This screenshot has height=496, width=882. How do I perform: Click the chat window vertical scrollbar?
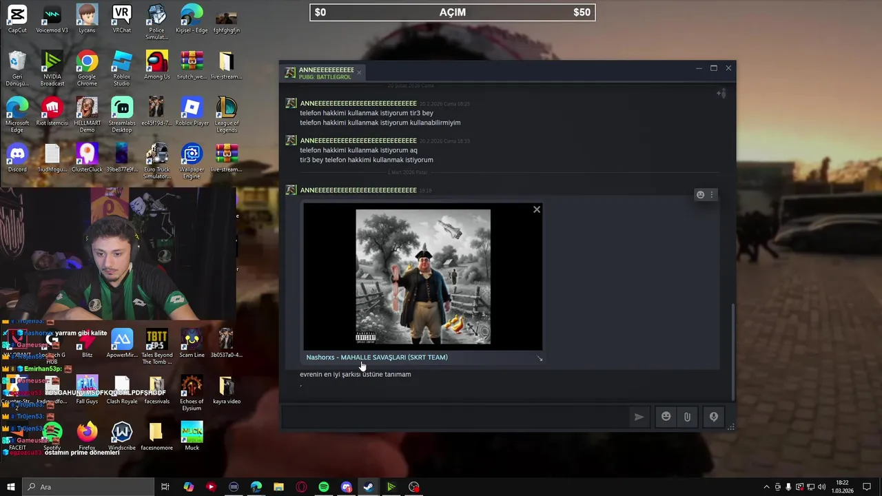[732, 351]
